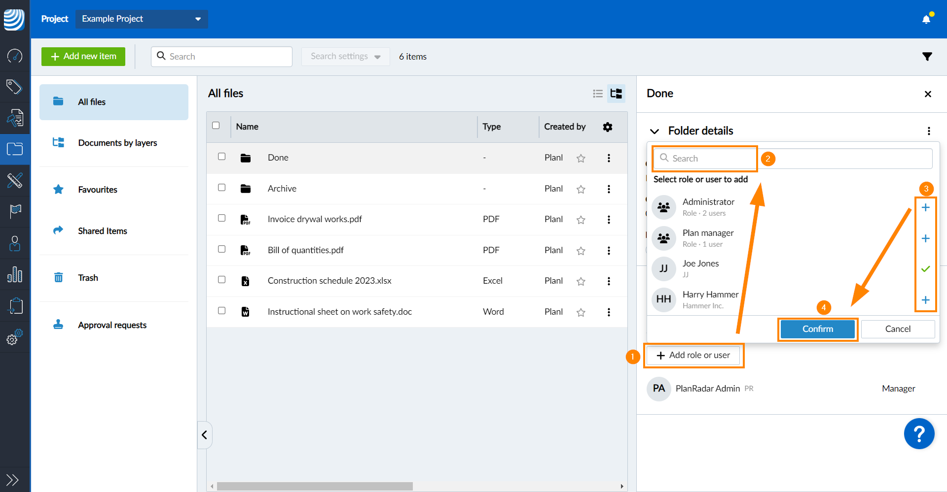Switch to tree layout view icon
The image size is (947, 492).
coord(616,94)
